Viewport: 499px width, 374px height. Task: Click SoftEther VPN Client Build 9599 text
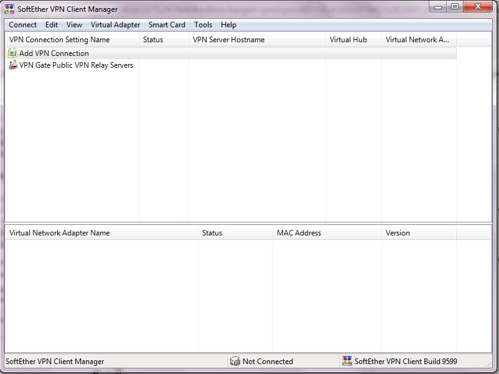[406, 362]
